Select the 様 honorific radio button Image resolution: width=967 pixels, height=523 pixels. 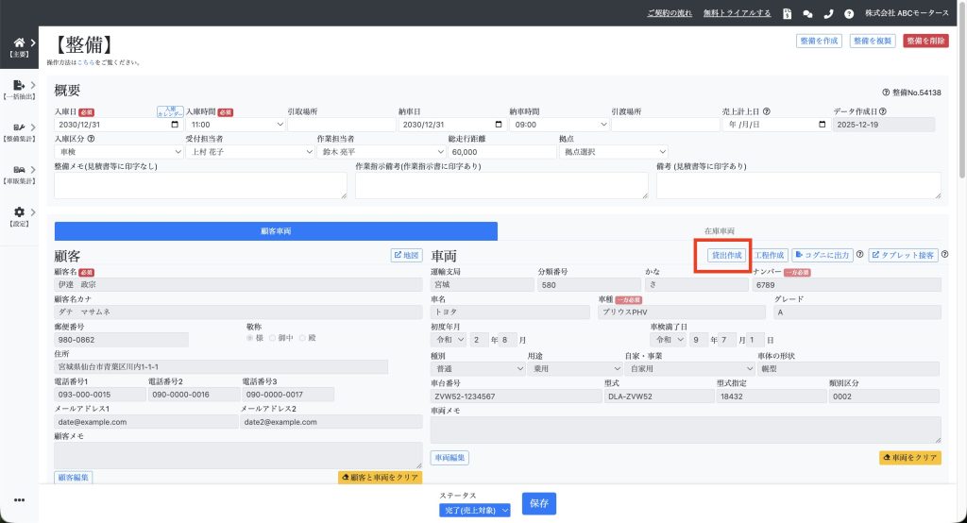249,338
